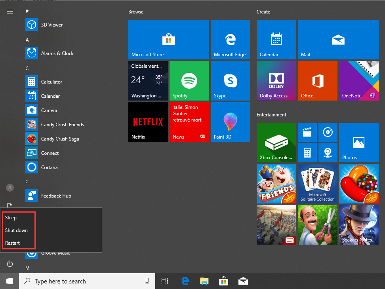Image resolution: width=385 pixels, height=289 pixels.
Task: Launch the Spotify tile
Action: (189, 81)
